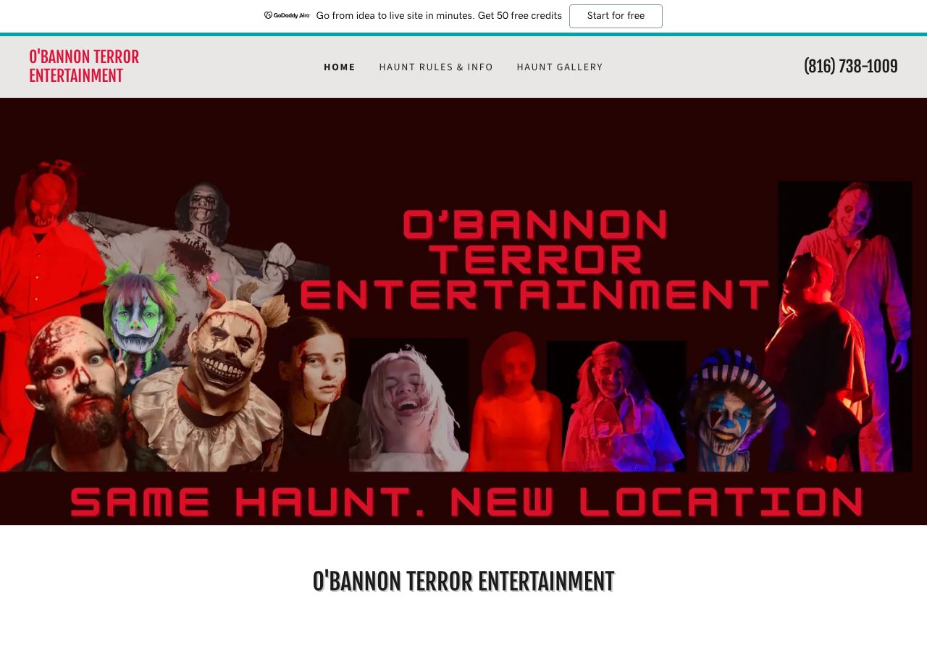The height and width of the screenshot is (652, 927).
Task: Click the hero banner image of haunt characters
Action: pyautogui.click(x=463, y=312)
